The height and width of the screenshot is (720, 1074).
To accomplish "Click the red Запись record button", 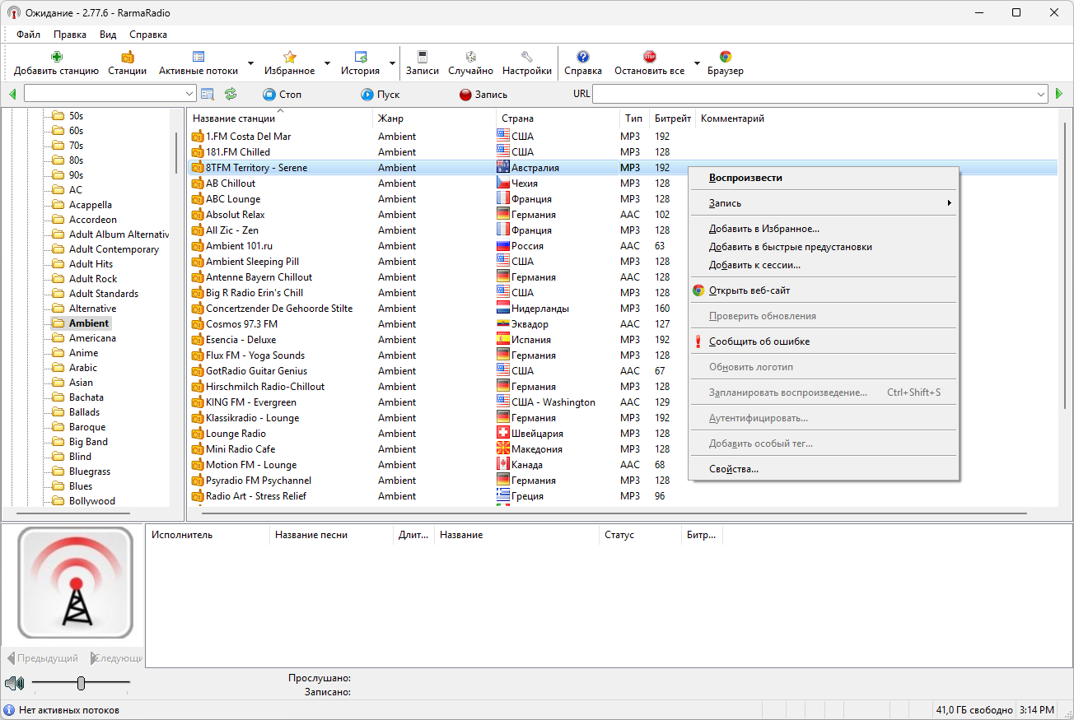I will pyautogui.click(x=483, y=95).
